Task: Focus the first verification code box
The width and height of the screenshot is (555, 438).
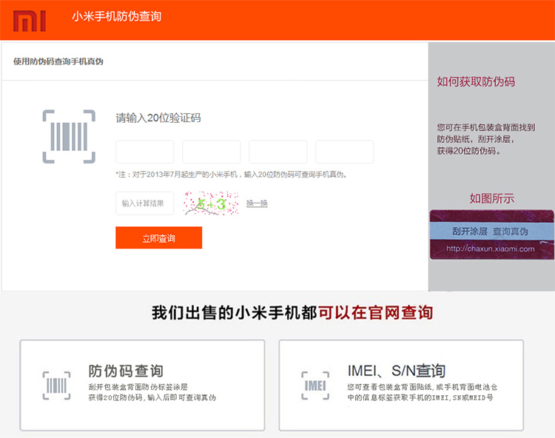Action: coord(145,152)
